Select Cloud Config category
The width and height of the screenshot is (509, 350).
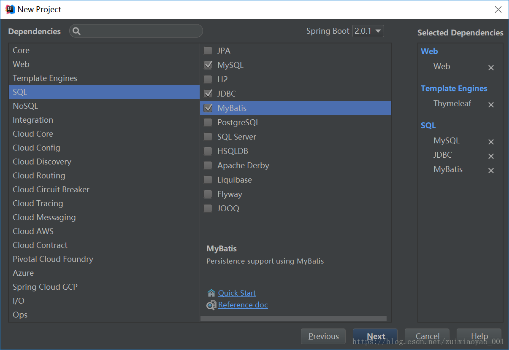(x=104, y=148)
